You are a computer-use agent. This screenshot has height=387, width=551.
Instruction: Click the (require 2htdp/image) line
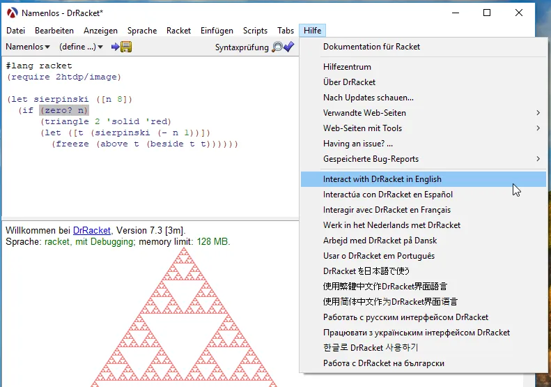[x=64, y=77]
